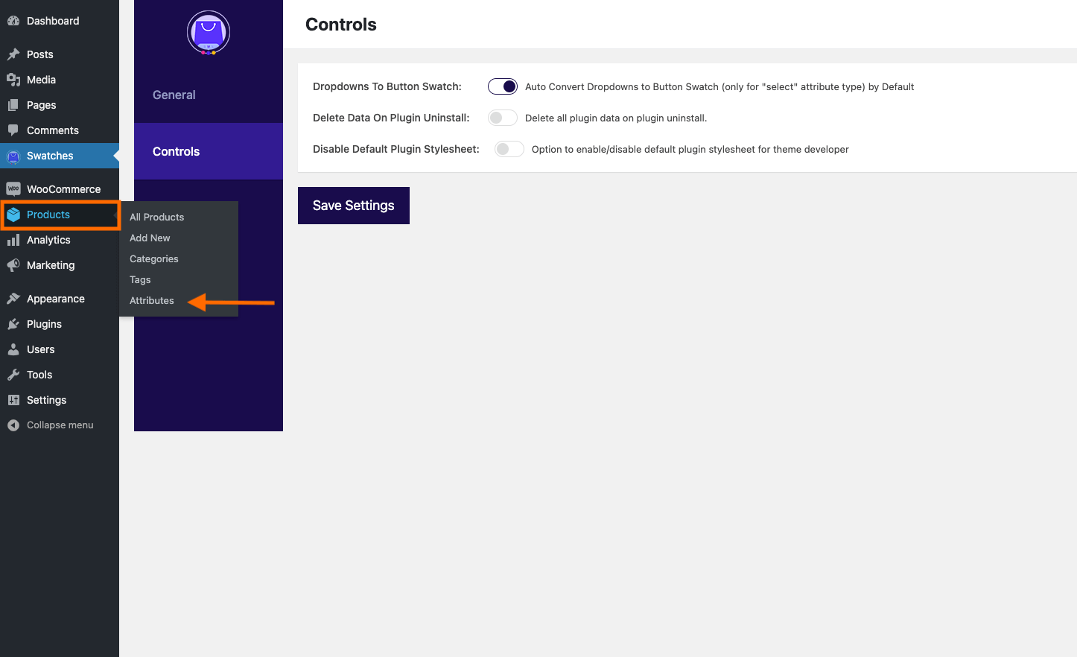Screen dimensions: 1077x657
Task: Choose Add New in Products submenu
Action: coord(150,238)
